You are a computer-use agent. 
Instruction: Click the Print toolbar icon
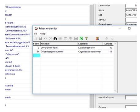(x=60, y=38)
